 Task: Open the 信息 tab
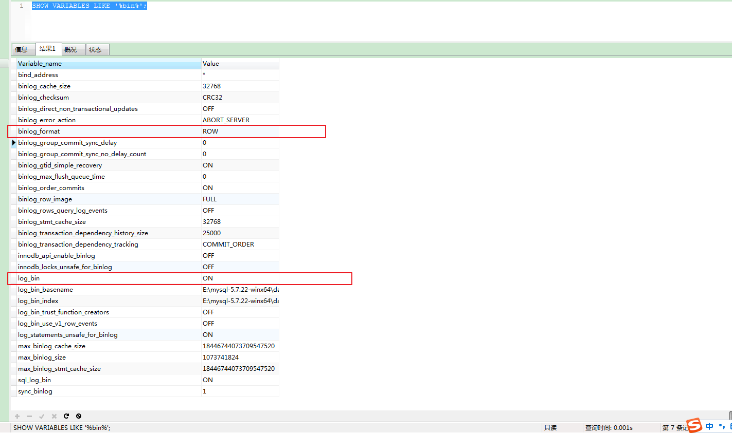[x=22, y=49]
